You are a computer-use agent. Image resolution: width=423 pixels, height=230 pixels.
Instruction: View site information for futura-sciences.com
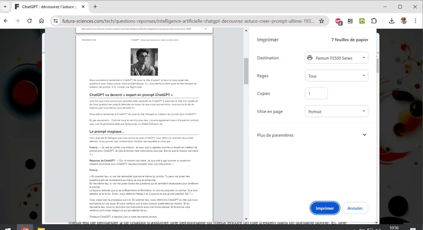(56, 21)
